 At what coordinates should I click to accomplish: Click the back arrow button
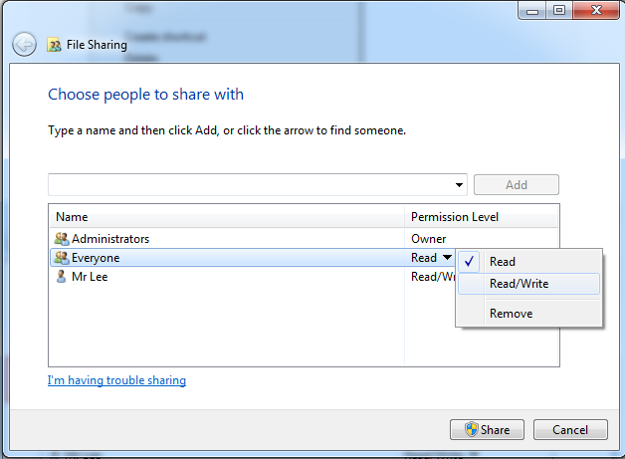tap(24, 45)
